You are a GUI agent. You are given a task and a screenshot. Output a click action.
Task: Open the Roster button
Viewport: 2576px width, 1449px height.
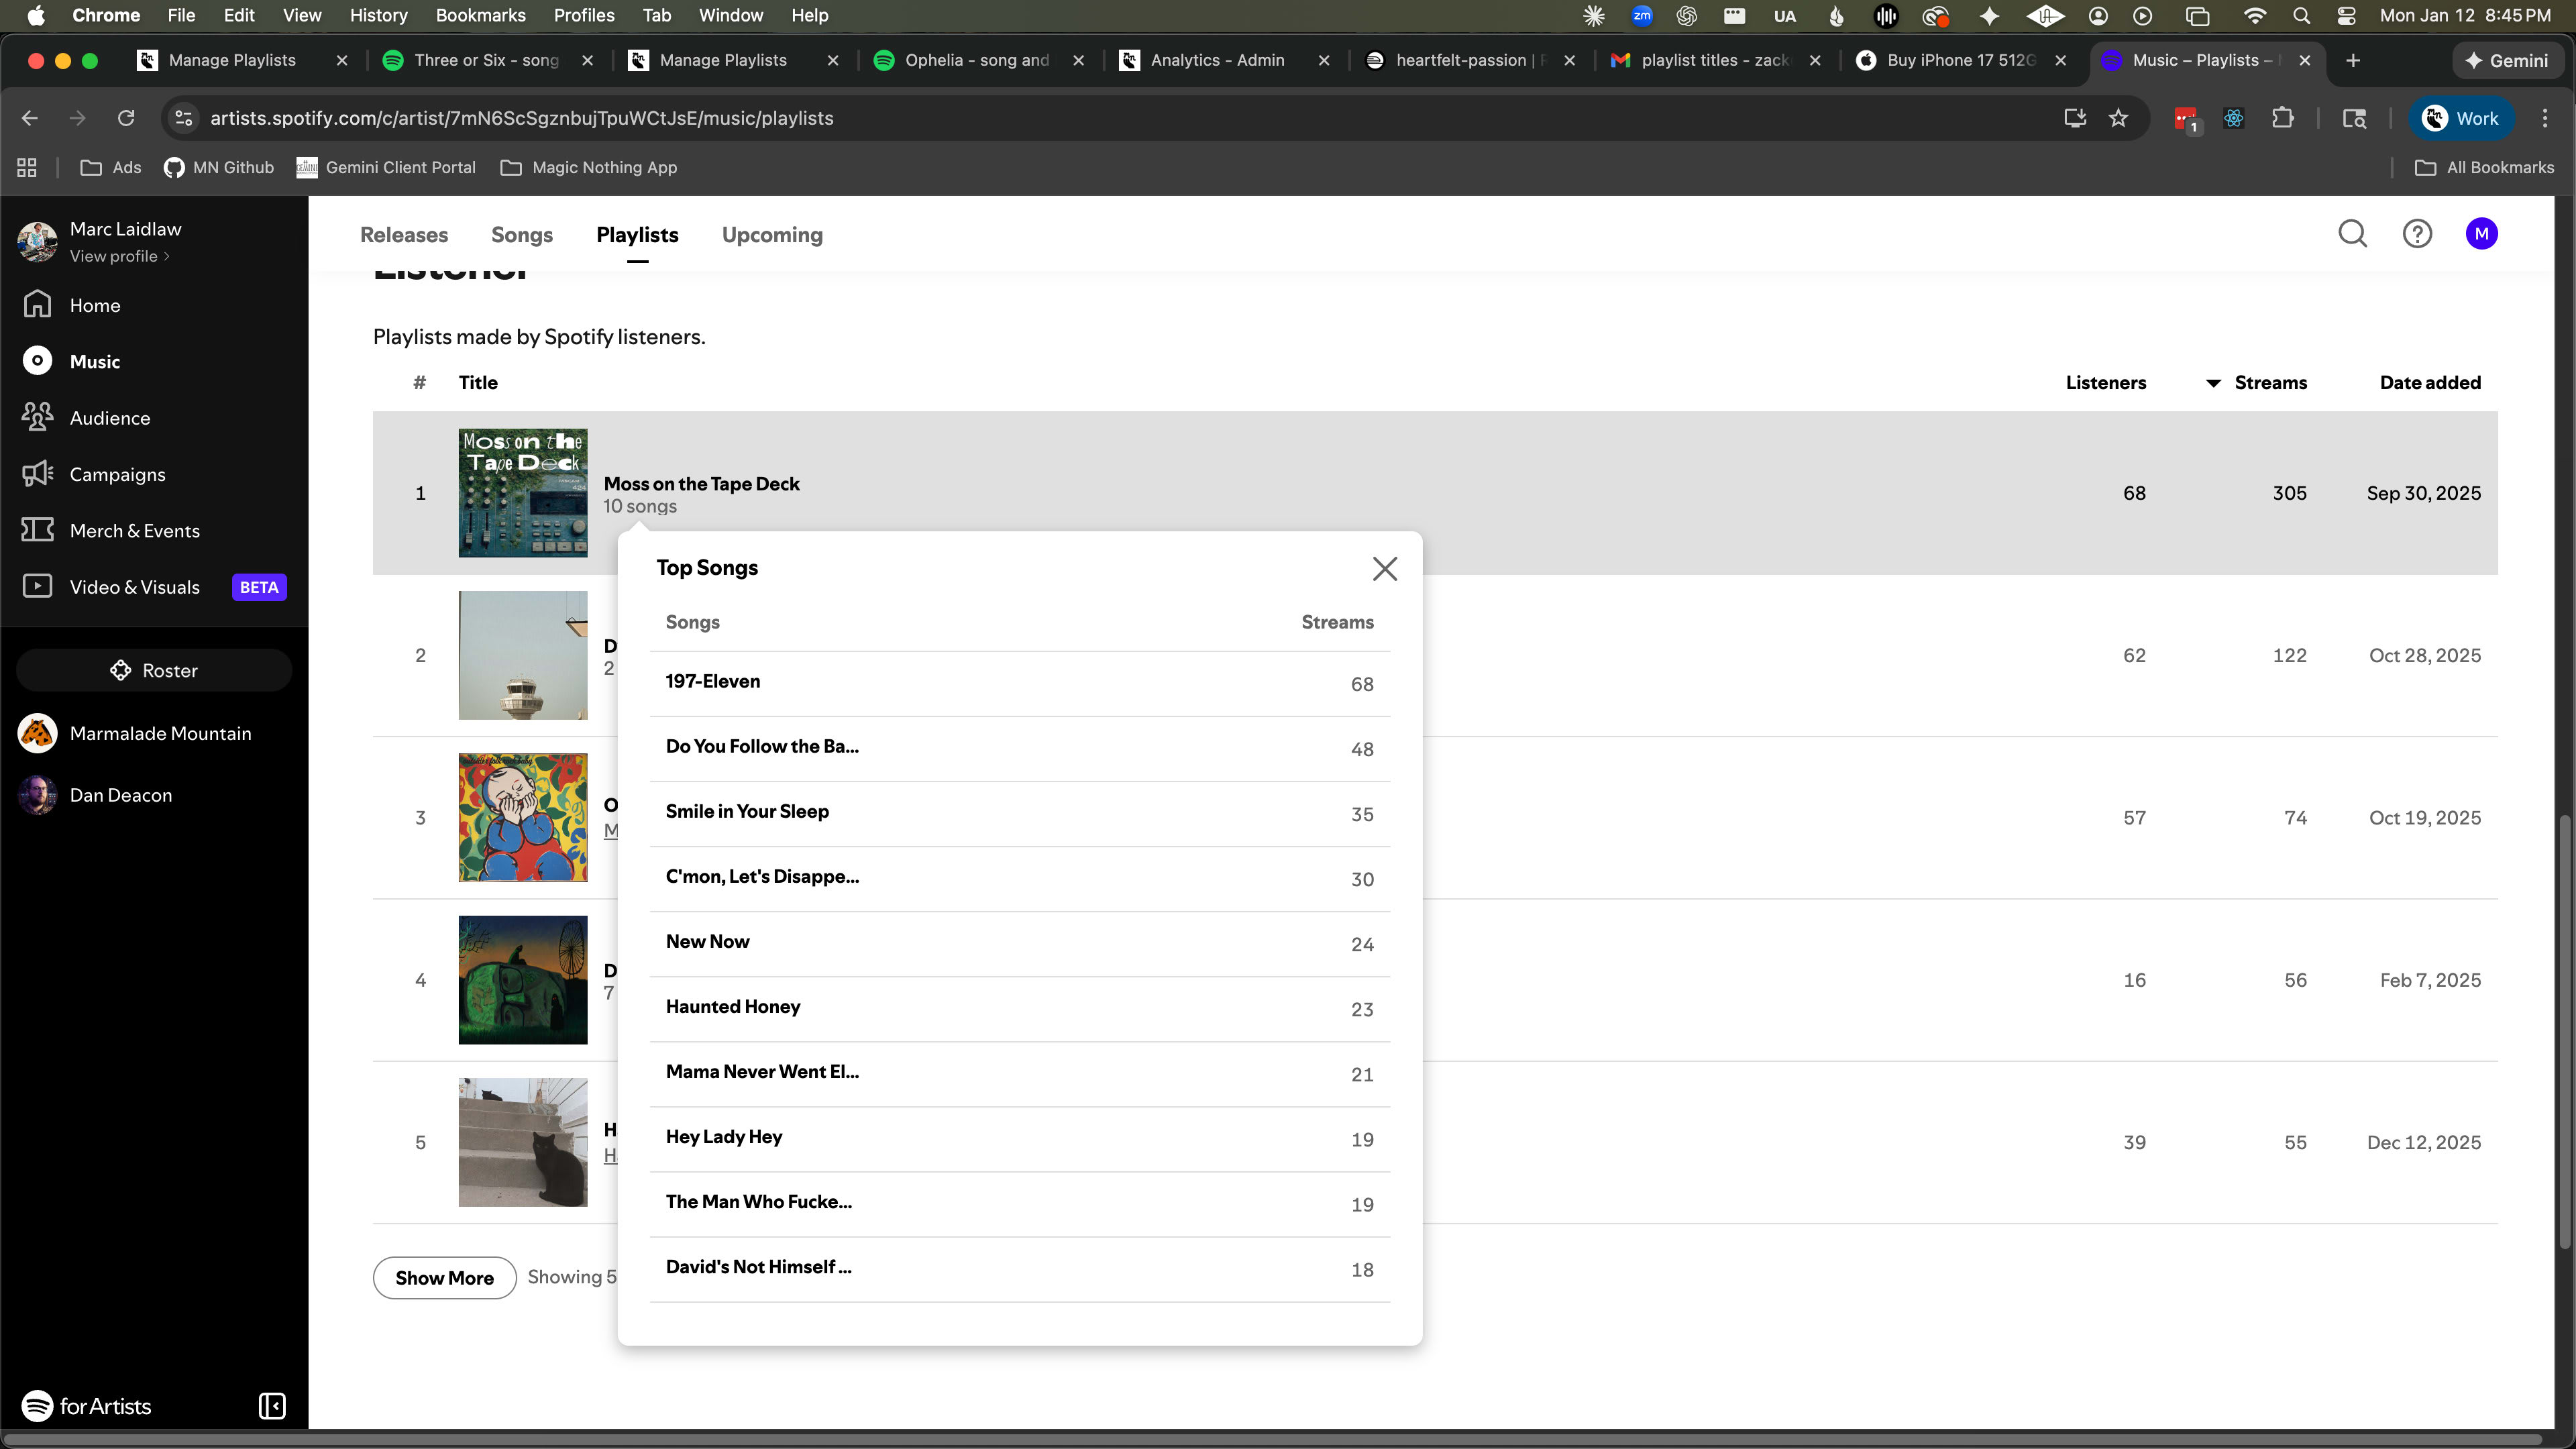point(154,670)
